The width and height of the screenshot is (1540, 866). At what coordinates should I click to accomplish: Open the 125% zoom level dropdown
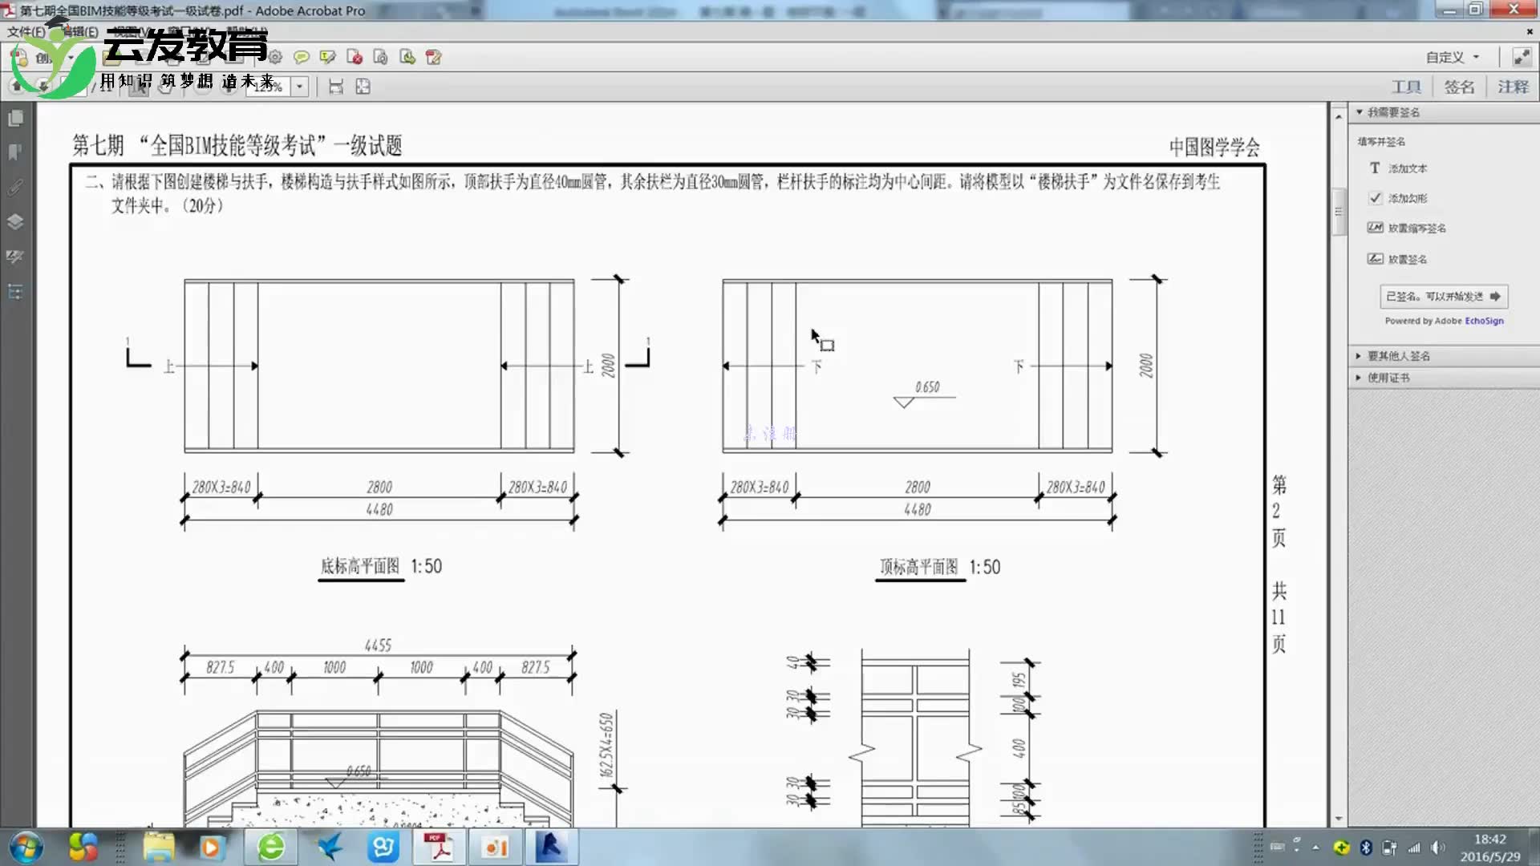pyautogui.click(x=299, y=87)
